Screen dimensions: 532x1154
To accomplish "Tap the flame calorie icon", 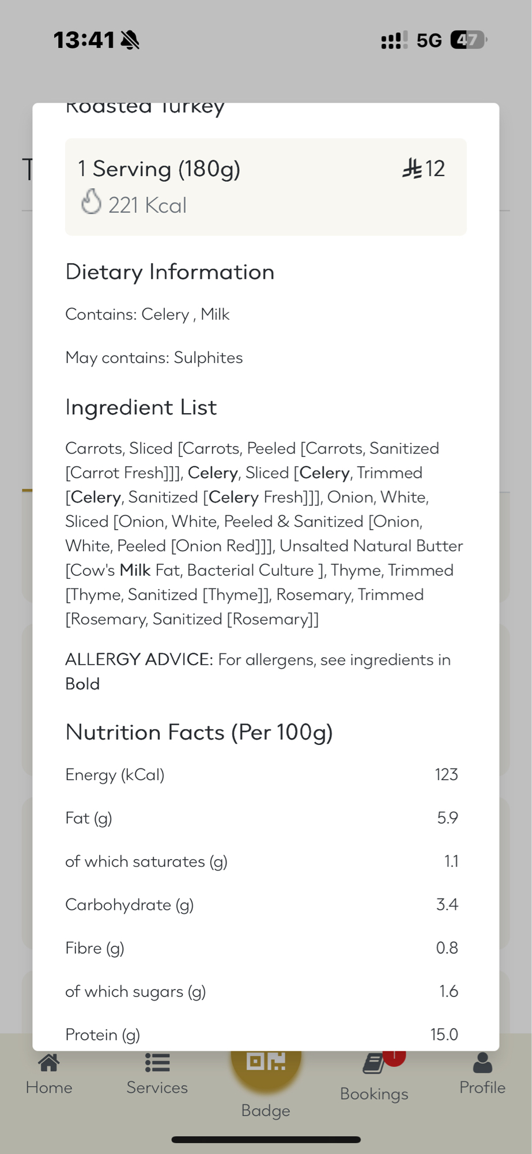I will tap(91, 202).
